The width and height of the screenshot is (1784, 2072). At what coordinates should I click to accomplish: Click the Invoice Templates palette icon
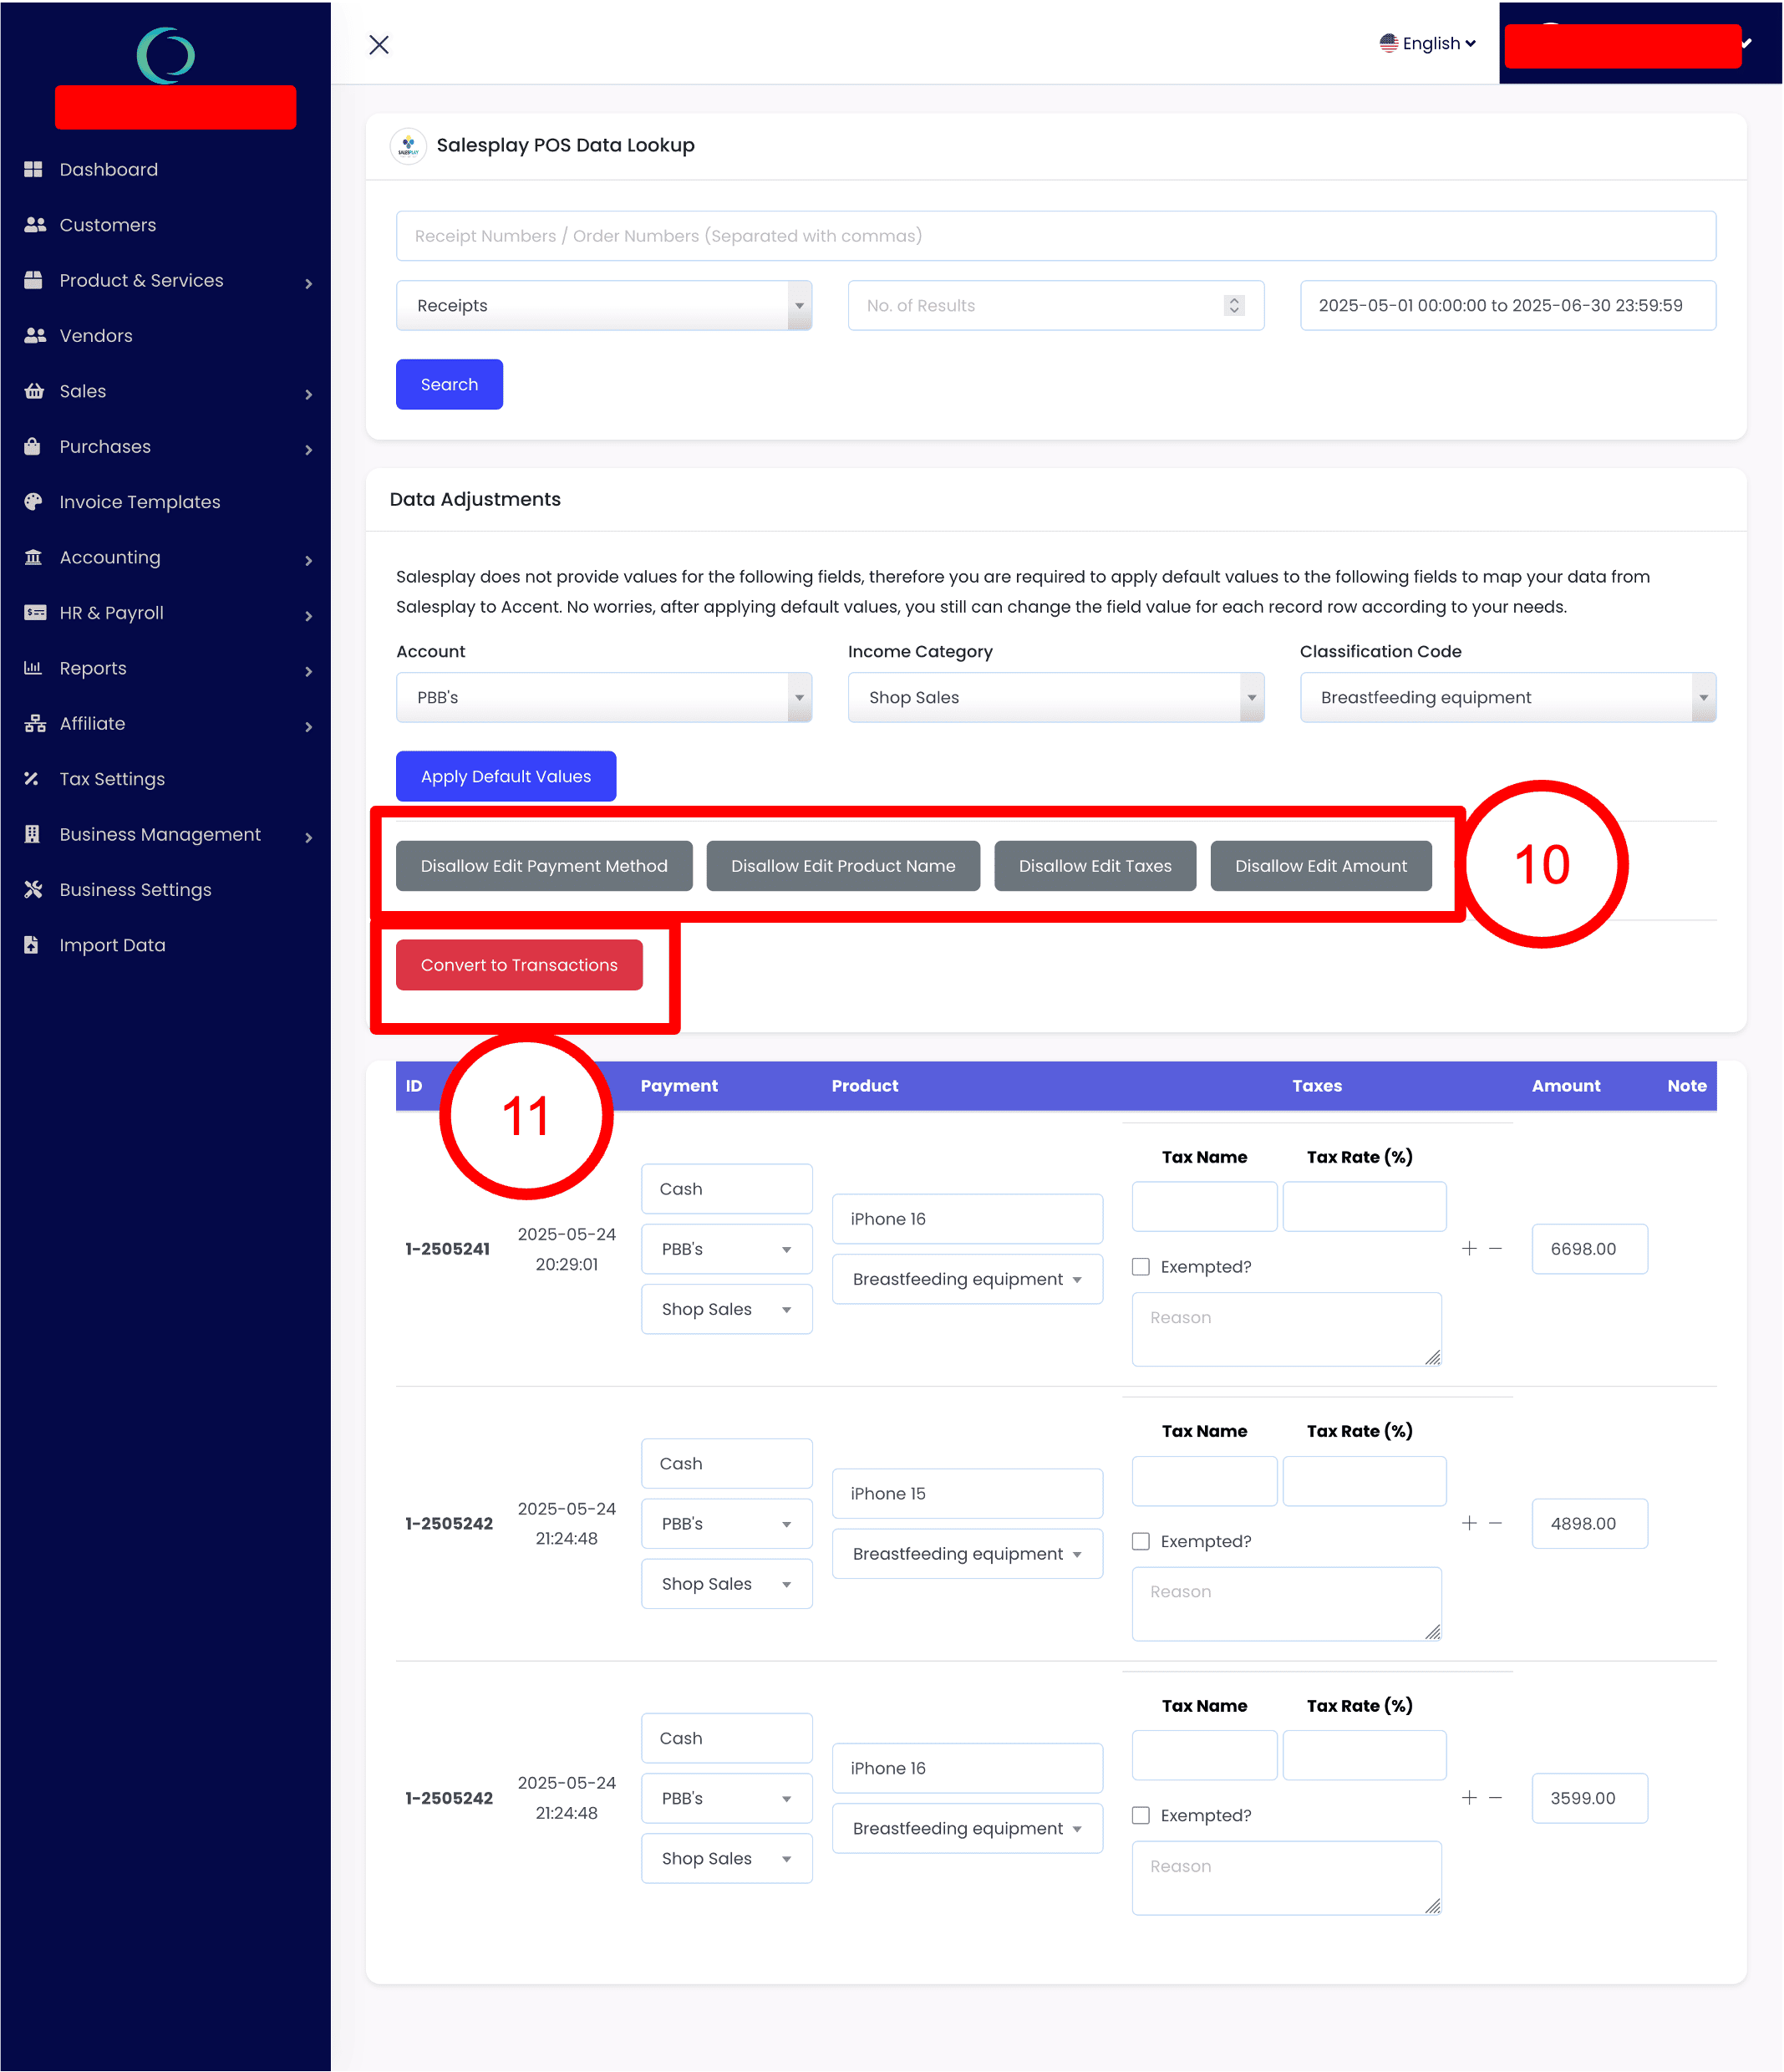33,502
